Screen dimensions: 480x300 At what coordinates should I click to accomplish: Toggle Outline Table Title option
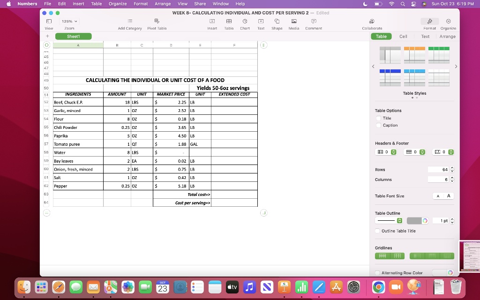click(x=377, y=231)
